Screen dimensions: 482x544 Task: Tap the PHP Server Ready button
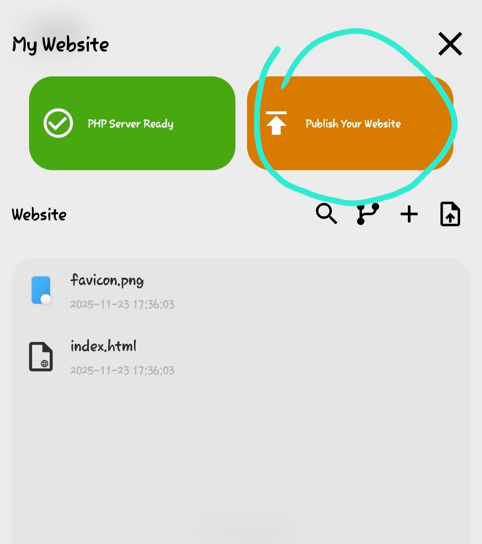(132, 123)
